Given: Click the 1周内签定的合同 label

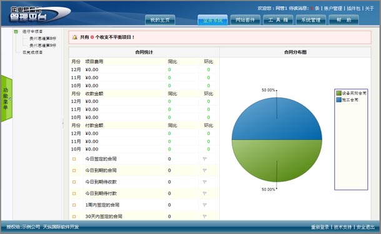Looking at the screenshot, I should (102, 205).
